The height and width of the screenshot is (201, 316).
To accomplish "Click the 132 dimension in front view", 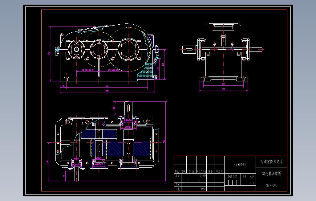I will [158, 69].
